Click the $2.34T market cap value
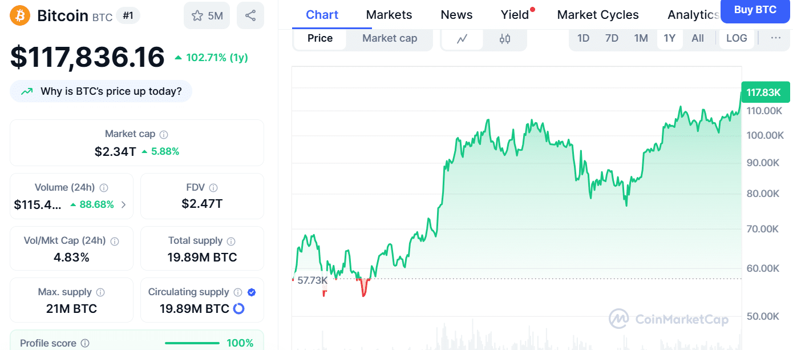 pos(116,151)
